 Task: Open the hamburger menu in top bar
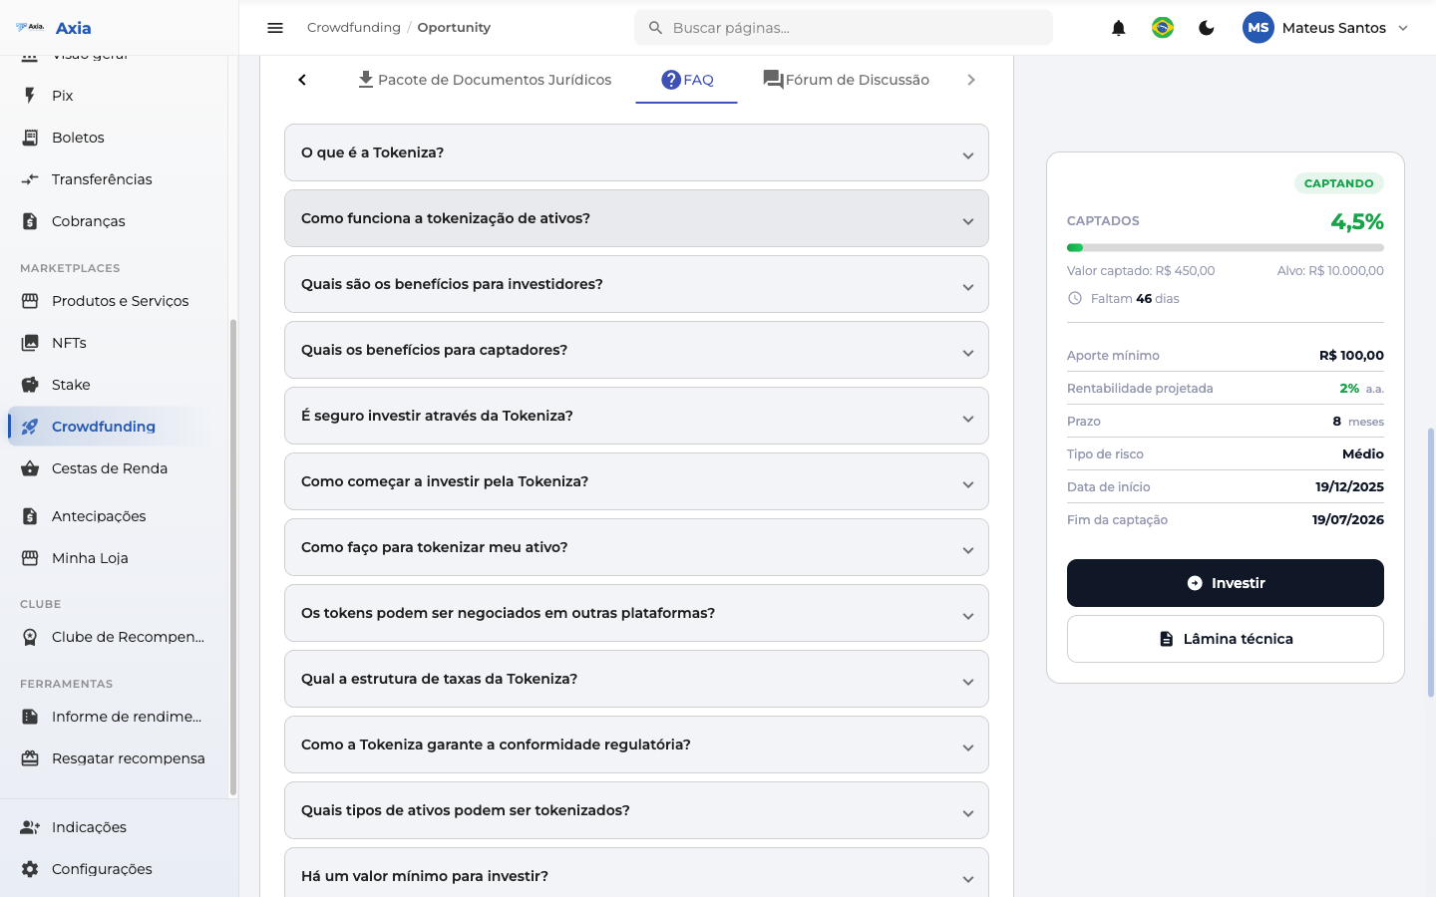[275, 28]
